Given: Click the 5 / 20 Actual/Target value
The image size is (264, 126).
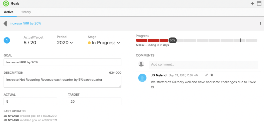Looking at the screenshot, I should 30,43.
